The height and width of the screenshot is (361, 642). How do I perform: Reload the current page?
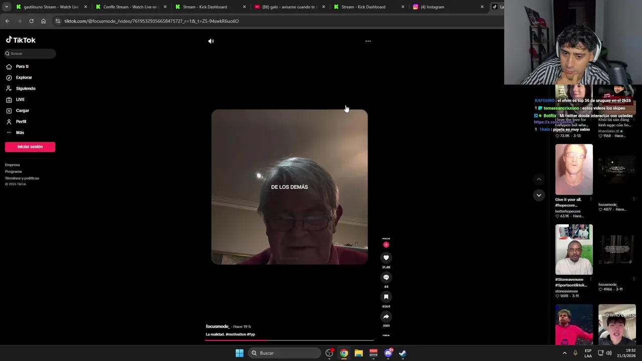pos(31,21)
